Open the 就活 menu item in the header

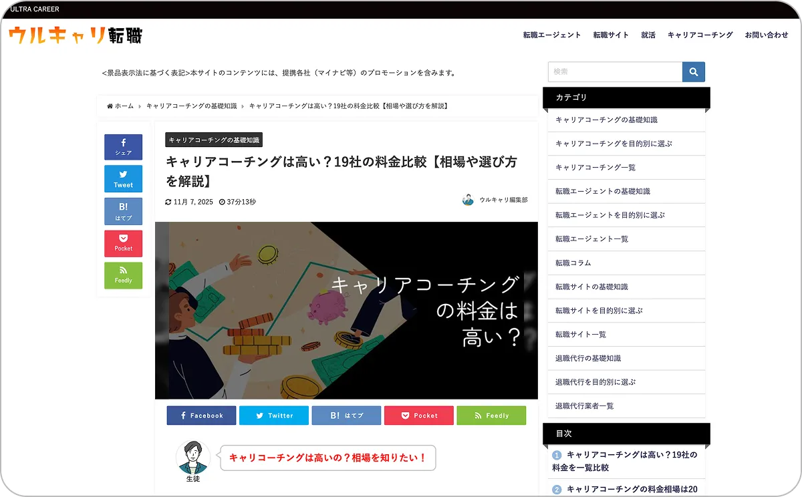pos(648,35)
